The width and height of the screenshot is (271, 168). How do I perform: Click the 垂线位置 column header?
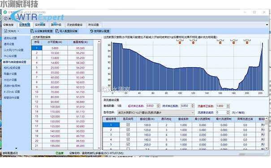pyautogui.click(x=147, y=119)
